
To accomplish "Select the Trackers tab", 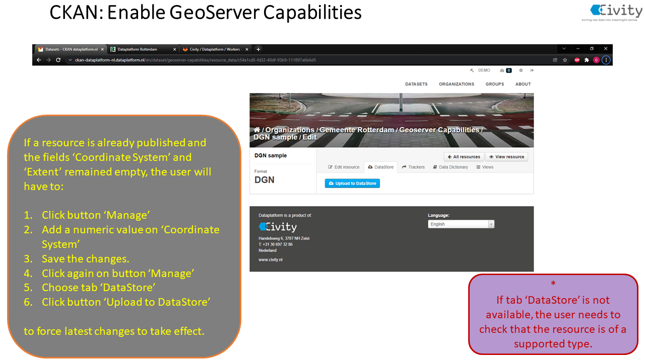I will click(413, 167).
